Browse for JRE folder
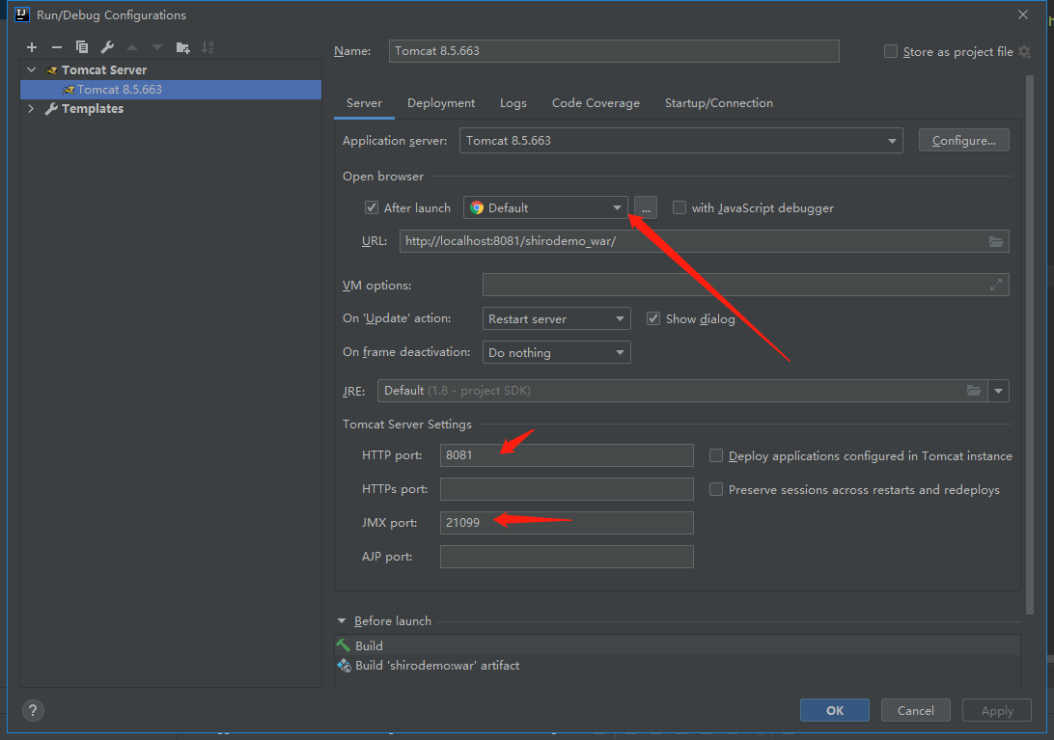The image size is (1054, 740). tap(974, 391)
